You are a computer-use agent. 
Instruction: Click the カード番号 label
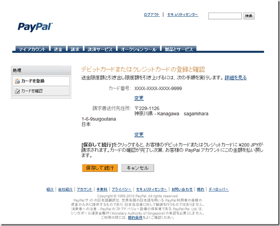click(120, 88)
